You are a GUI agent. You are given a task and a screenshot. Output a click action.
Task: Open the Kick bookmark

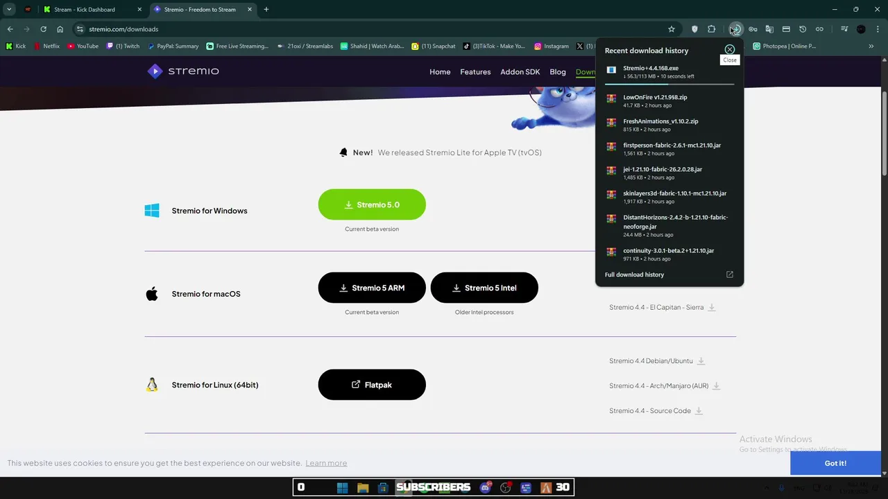pyautogui.click(x=16, y=46)
